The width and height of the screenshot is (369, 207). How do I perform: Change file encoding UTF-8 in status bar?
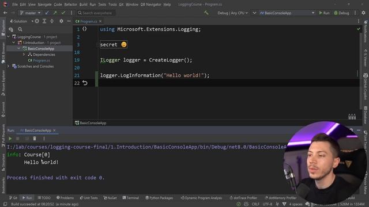[x=268, y=204]
